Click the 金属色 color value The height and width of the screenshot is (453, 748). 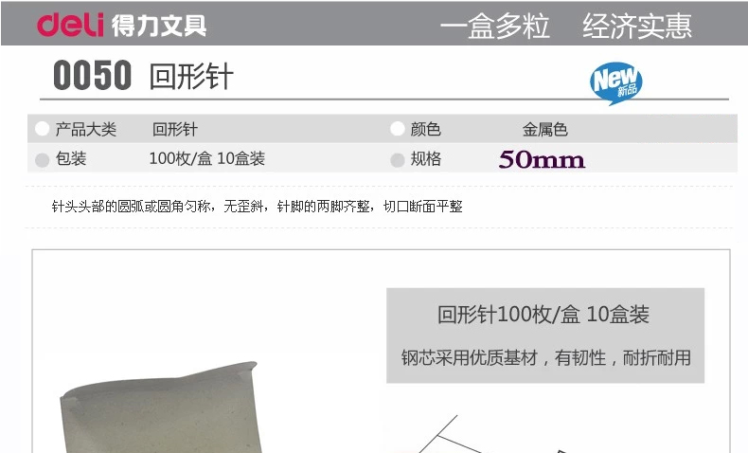pos(544,129)
